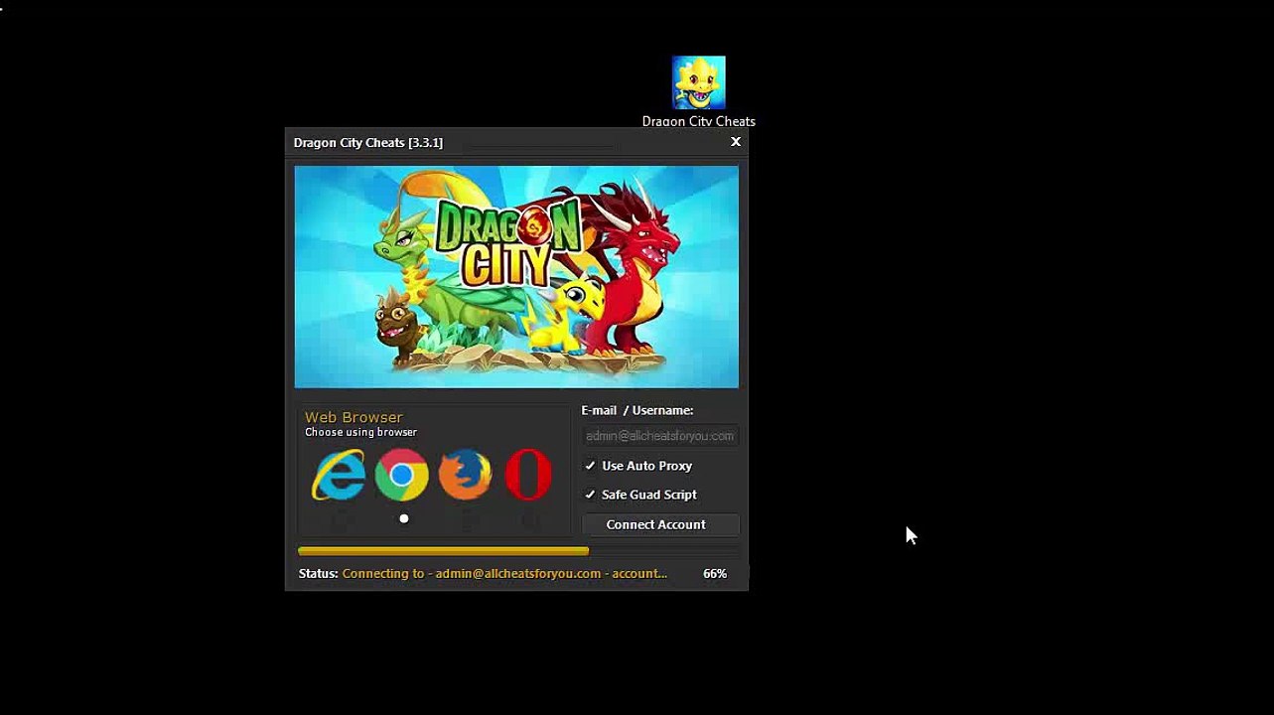Close the Dragon City Cheats window
1274x715 pixels.
click(736, 142)
